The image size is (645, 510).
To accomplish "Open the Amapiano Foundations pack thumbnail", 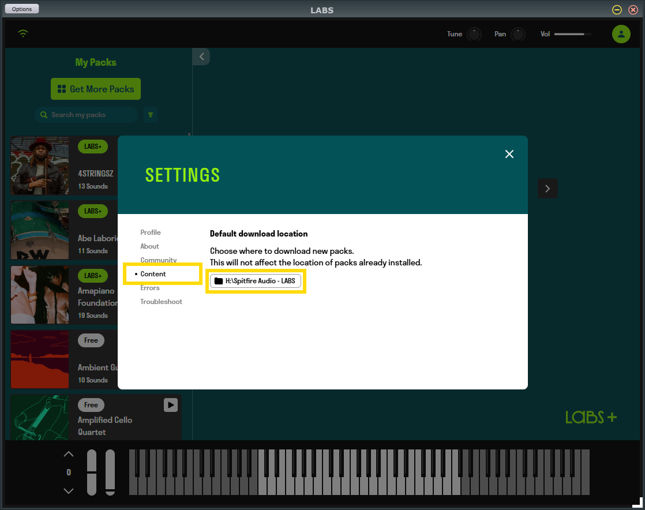I will (x=40, y=295).
